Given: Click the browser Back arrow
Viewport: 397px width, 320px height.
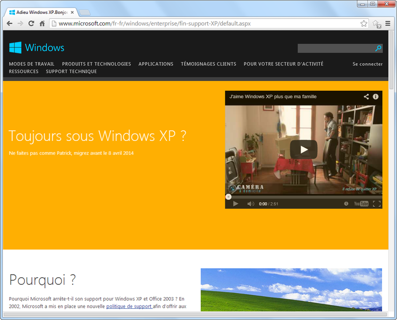Looking at the screenshot, I should pos(10,23).
